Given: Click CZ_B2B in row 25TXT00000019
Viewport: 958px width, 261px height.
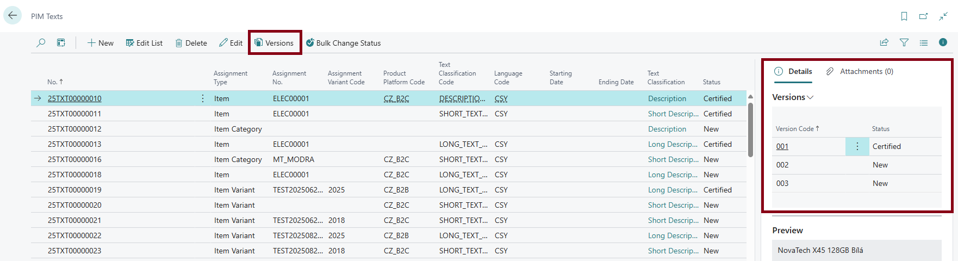Looking at the screenshot, I should point(396,190).
